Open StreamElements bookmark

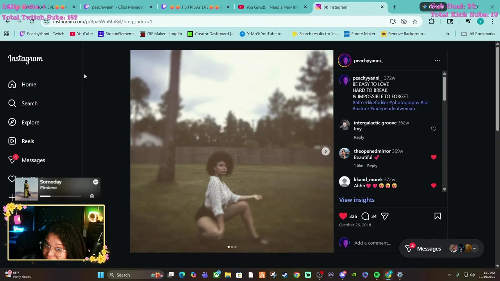tap(116, 34)
